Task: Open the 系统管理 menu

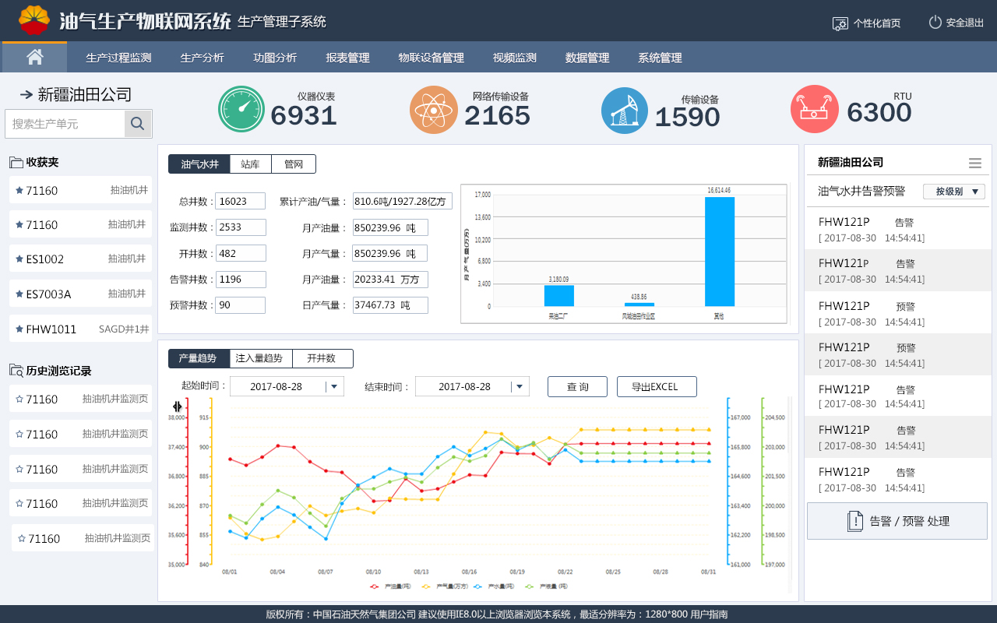Action: [660, 58]
